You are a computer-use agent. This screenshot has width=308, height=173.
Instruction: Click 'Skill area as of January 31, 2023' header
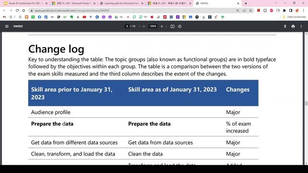coord(172,89)
